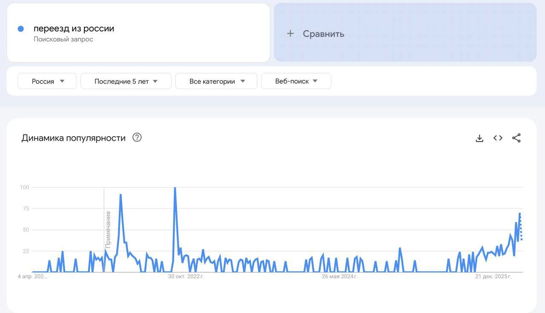Open the Последние 5 лет time range dropdown
The height and width of the screenshot is (313, 545).
pyautogui.click(x=126, y=81)
